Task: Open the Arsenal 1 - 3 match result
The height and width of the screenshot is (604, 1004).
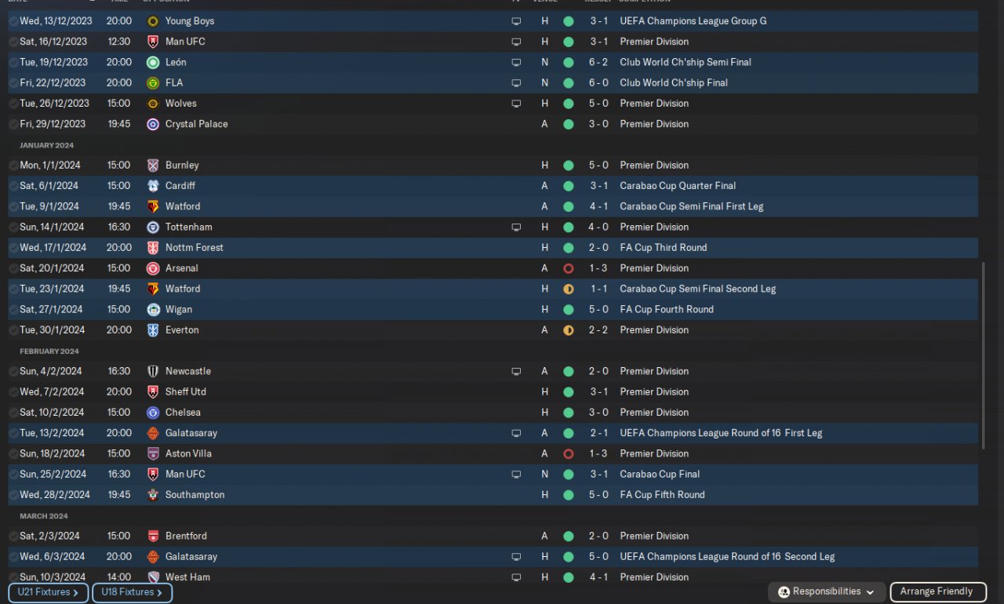Action: point(598,268)
